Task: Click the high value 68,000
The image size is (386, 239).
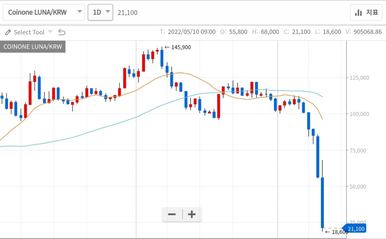Action: pyautogui.click(x=270, y=32)
